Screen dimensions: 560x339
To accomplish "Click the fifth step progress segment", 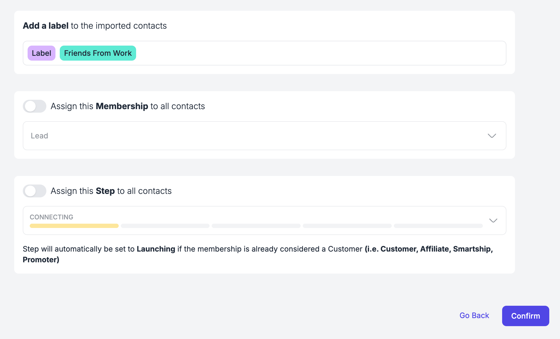I will pos(438,226).
